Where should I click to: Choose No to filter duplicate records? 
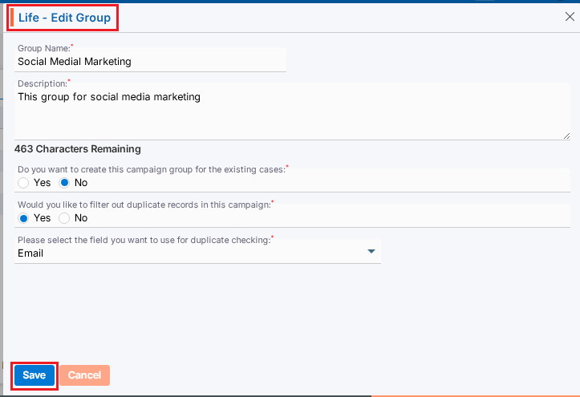[65, 218]
